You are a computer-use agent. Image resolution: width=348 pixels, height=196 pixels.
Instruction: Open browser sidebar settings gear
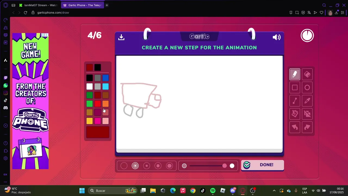coord(5,158)
